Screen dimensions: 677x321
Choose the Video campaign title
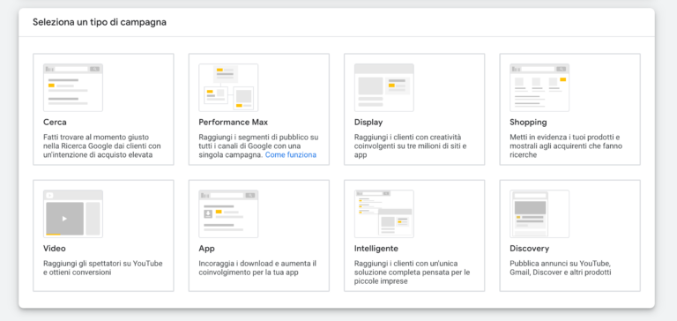pyautogui.click(x=55, y=249)
